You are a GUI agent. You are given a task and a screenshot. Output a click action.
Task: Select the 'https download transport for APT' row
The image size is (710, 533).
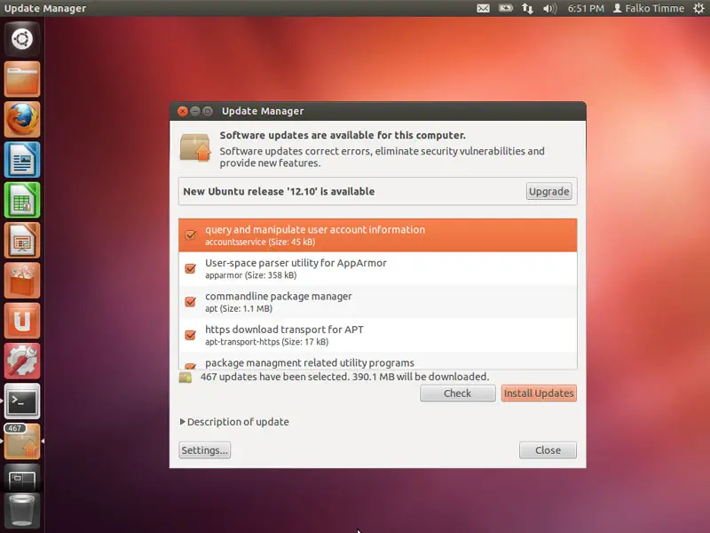click(378, 335)
